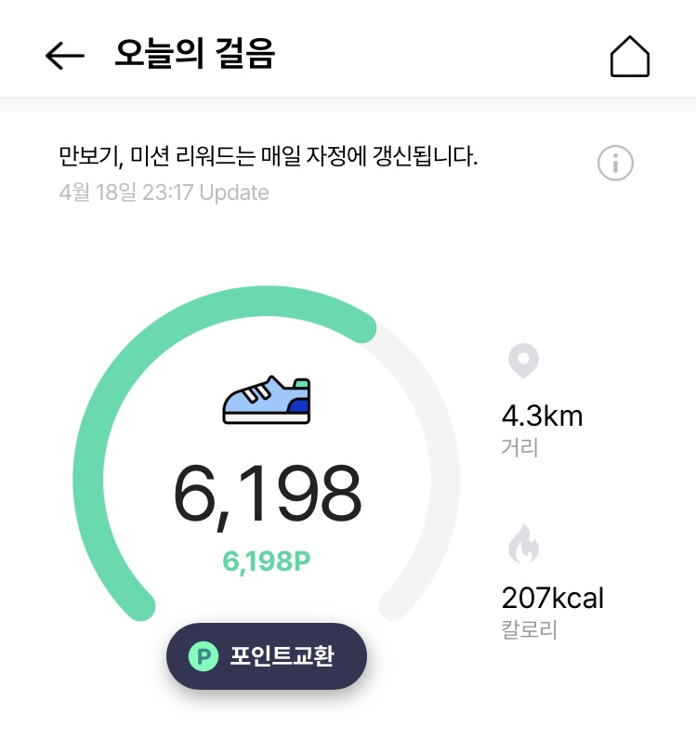
Task: Tap the 거리 label
Action: 519,447
